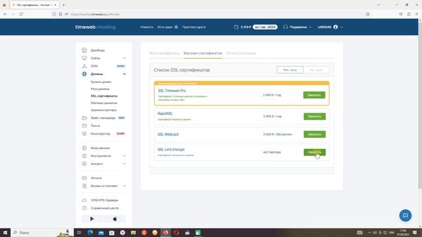Screen dimensions: 422x237
Task: Open Магазин доменов in sidebar submenu
Action: pos(104,103)
